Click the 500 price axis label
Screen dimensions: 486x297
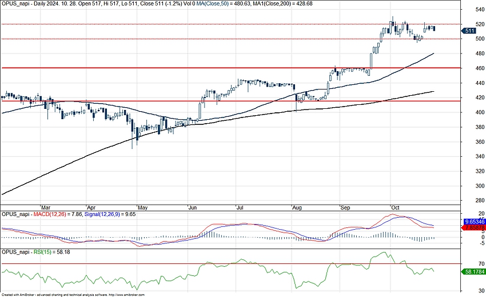pyautogui.click(x=480, y=39)
